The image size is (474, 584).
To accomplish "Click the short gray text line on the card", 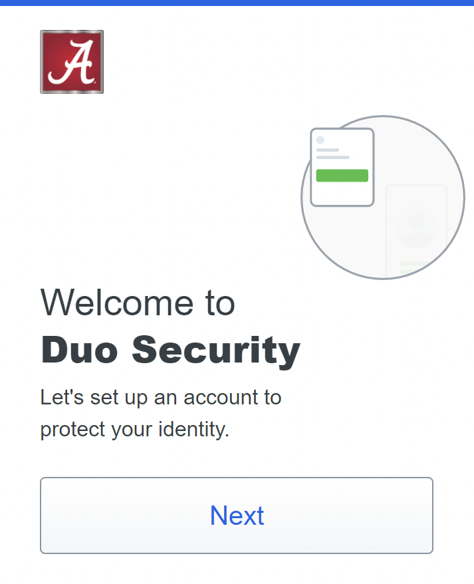I will pyautogui.click(x=327, y=150).
